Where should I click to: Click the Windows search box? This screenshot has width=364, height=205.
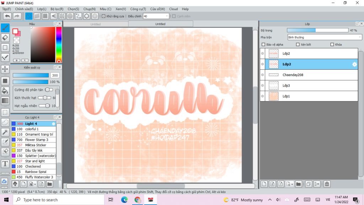click(59, 200)
